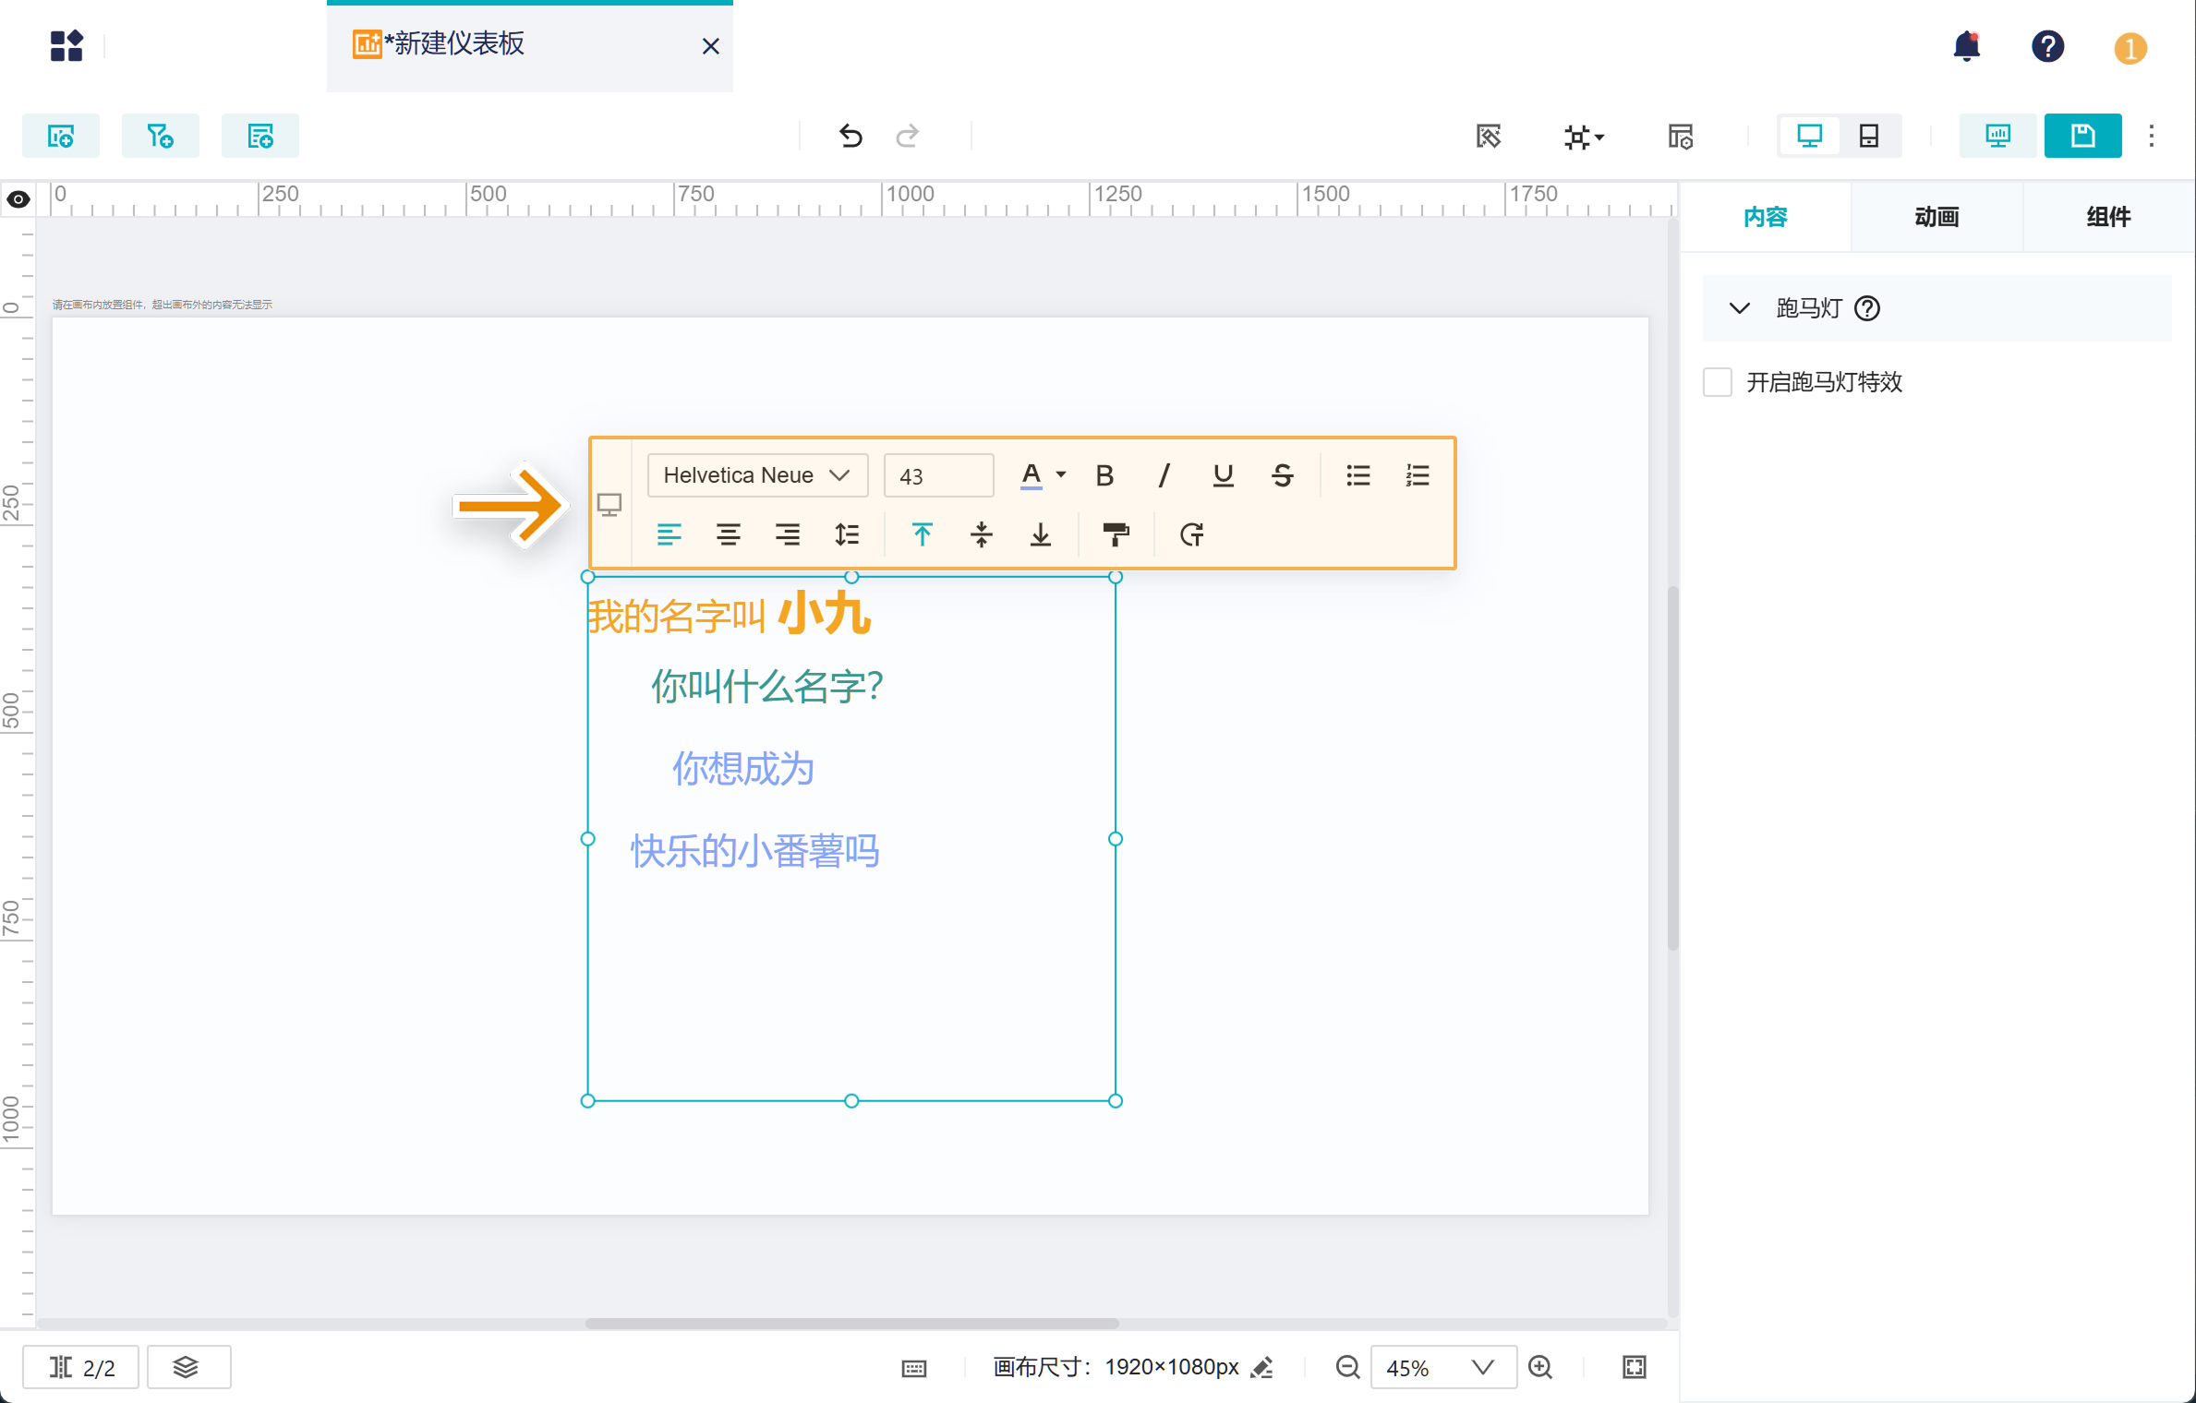This screenshot has height=1403, width=2196.
Task: Insert numbered list in text box
Action: click(1418, 475)
